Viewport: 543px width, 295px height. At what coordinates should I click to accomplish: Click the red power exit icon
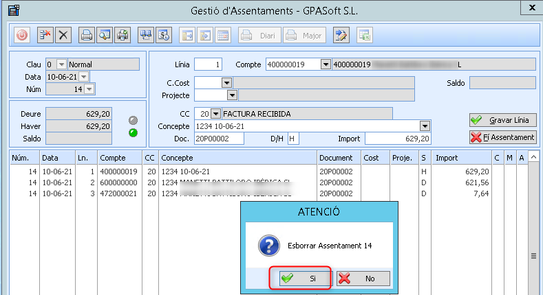click(x=21, y=34)
